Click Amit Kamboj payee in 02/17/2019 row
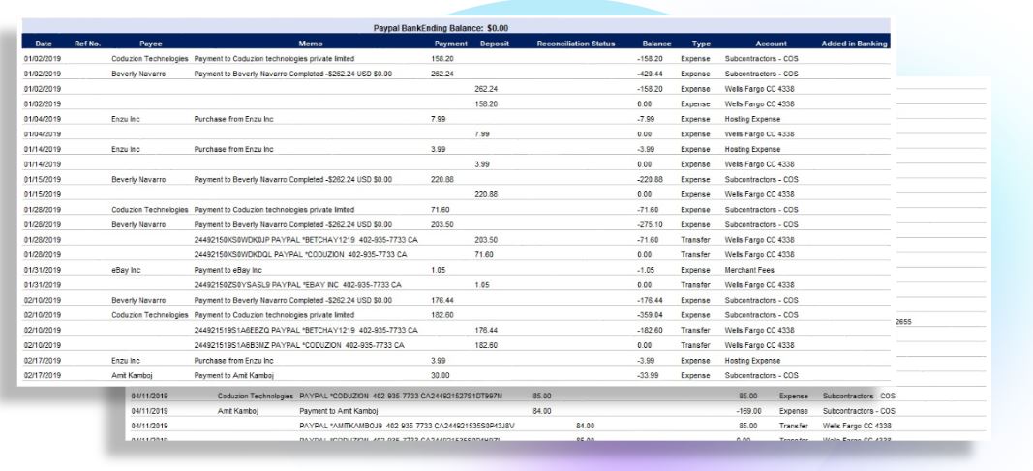The height and width of the screenshot is (471, 1033). point(131,375)
